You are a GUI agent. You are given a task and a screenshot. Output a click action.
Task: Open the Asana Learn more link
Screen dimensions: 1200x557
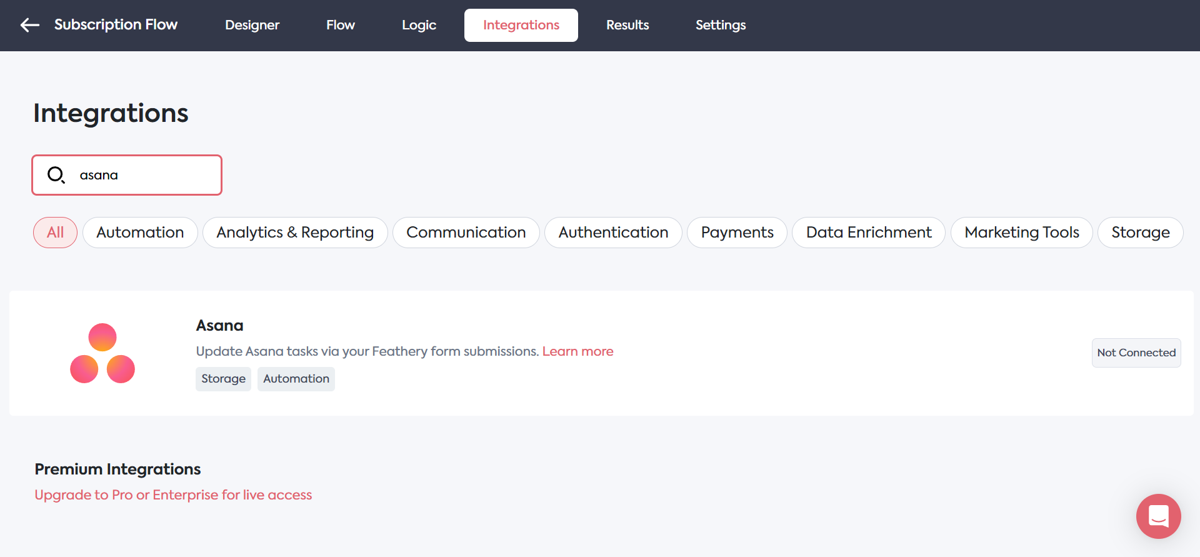[x=577, y=351]
